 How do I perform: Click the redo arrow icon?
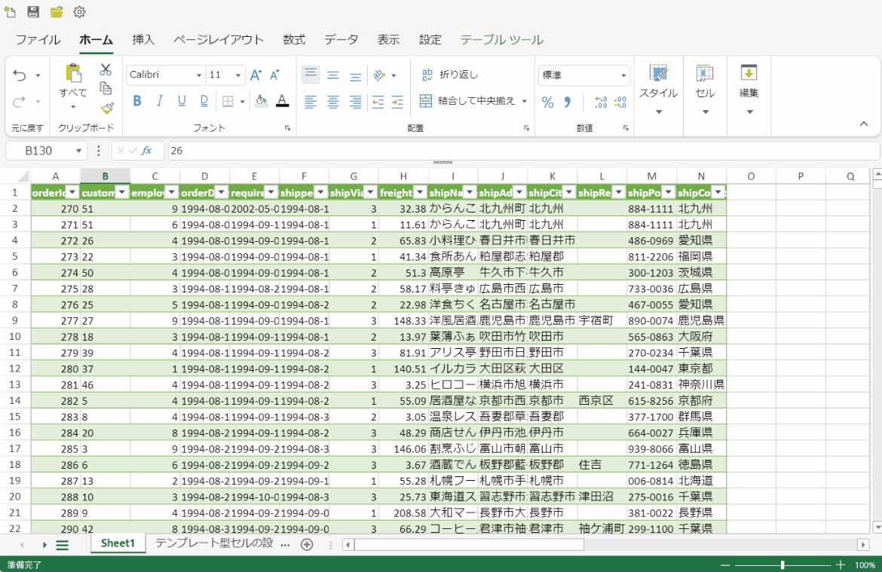20,102
